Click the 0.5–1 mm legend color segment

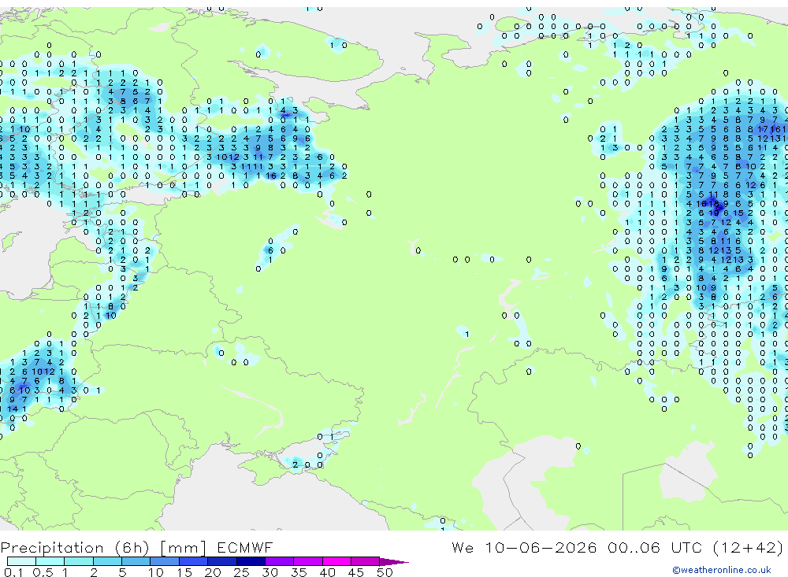pos(50,561)
